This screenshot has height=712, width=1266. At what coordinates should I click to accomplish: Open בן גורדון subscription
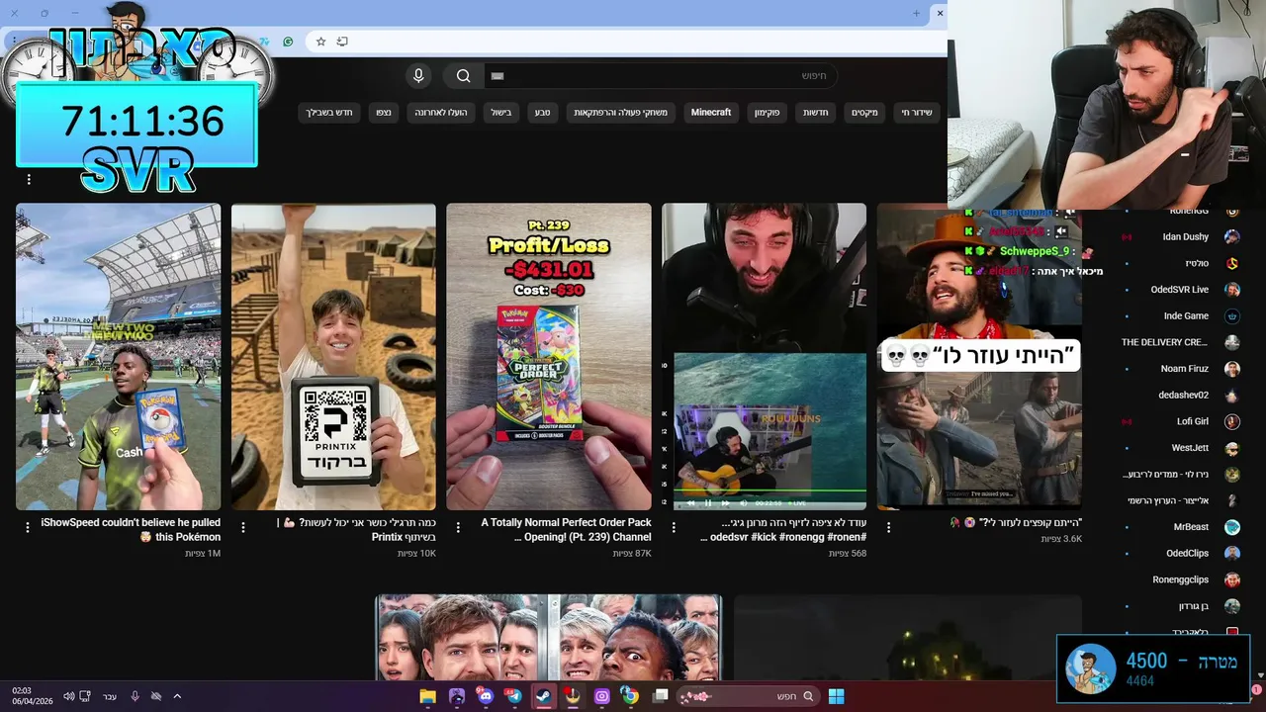click(1194, 606)
